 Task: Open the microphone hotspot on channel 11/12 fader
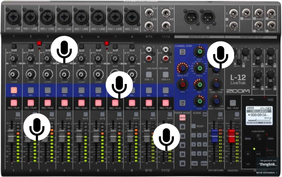click(x=166, y=137)
